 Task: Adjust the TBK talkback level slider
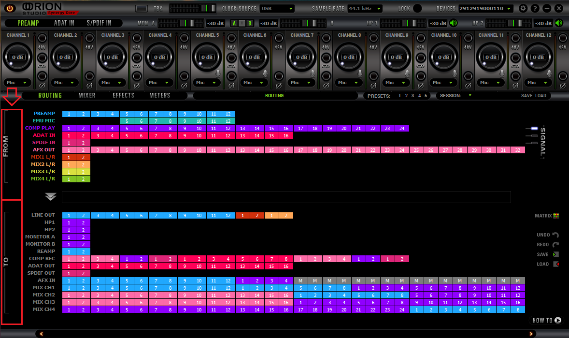[x=193, y=8]
